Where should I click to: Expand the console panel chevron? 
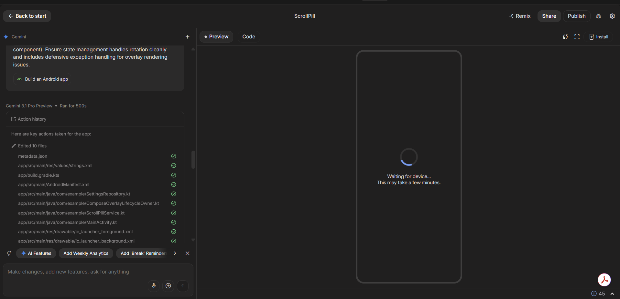[612, 294]
